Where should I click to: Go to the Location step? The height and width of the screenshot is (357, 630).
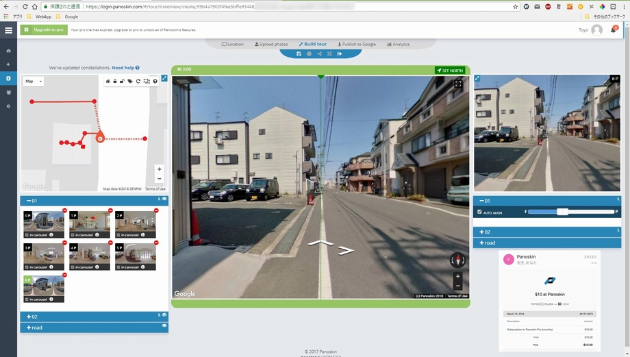pos(233,45)
